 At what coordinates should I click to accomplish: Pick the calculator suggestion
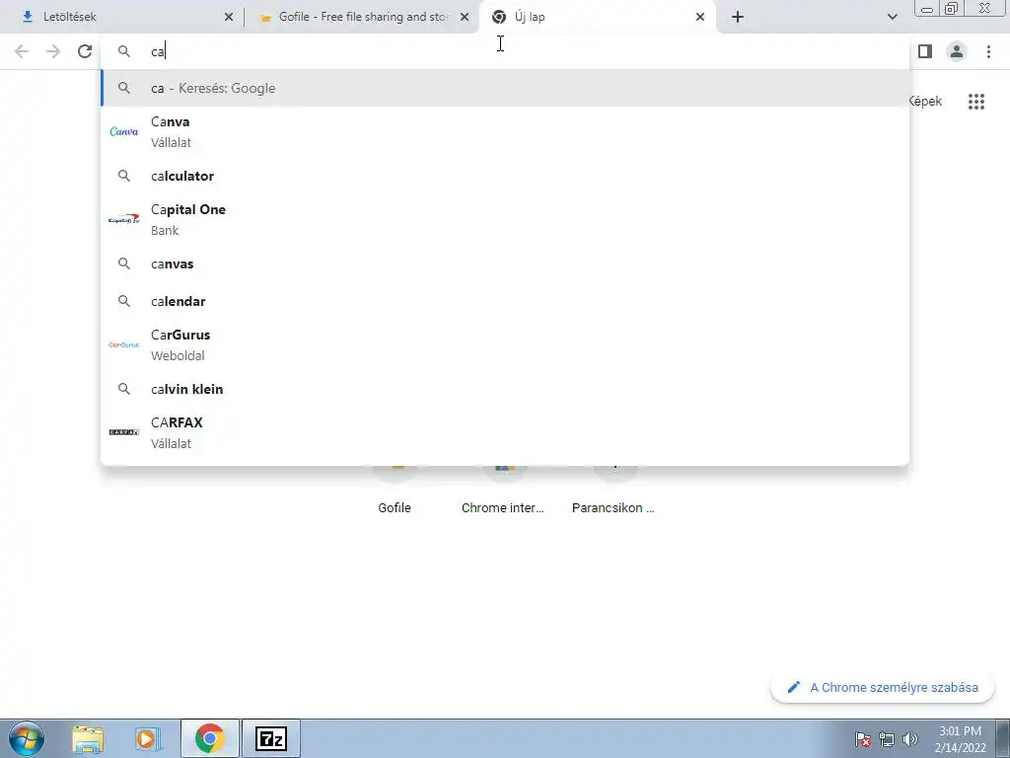(505, 176)
